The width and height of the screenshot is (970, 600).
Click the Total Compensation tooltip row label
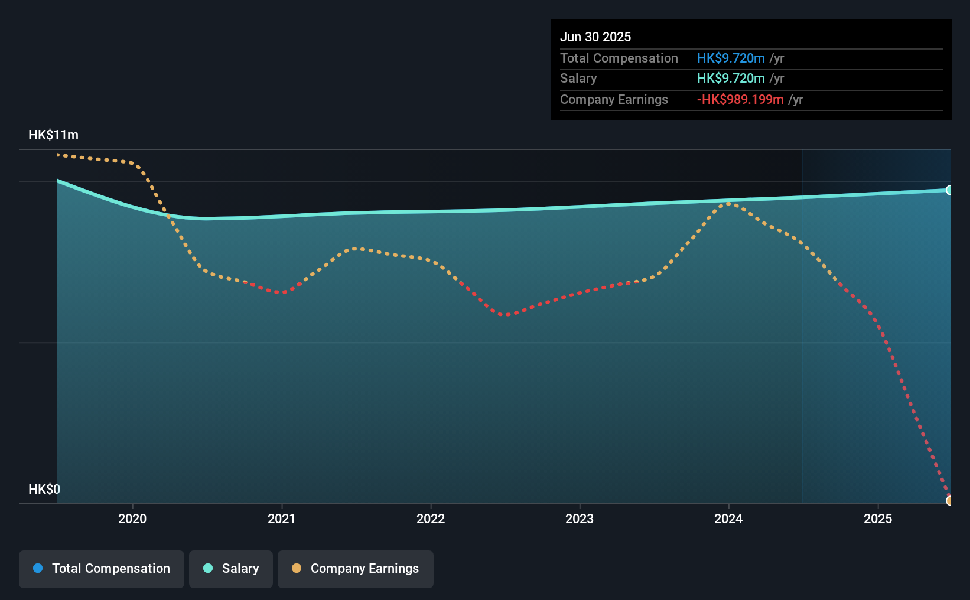coord(619,58)
